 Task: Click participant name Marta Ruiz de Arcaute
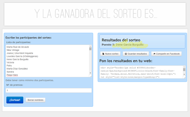(x=18, y=47)
